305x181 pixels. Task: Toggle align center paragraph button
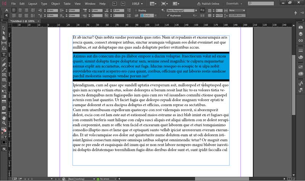pyautogui.click(x=20, y=10)
